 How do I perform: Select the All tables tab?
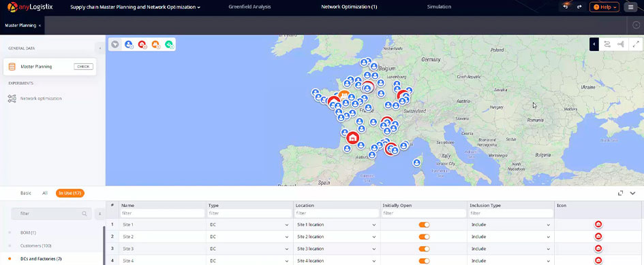point(45,193)
